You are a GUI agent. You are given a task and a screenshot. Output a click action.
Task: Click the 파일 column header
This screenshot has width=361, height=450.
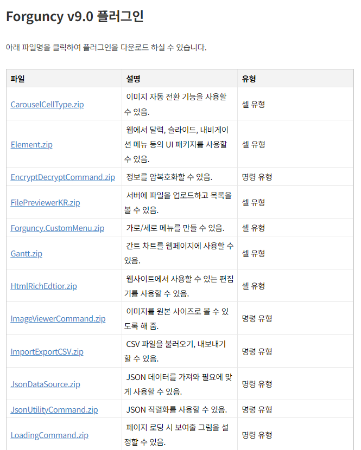pos(17,79)
